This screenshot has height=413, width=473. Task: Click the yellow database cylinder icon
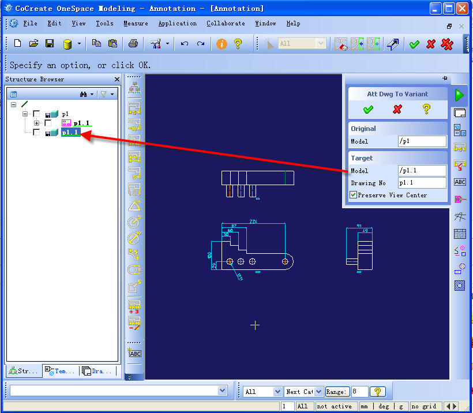67,44
